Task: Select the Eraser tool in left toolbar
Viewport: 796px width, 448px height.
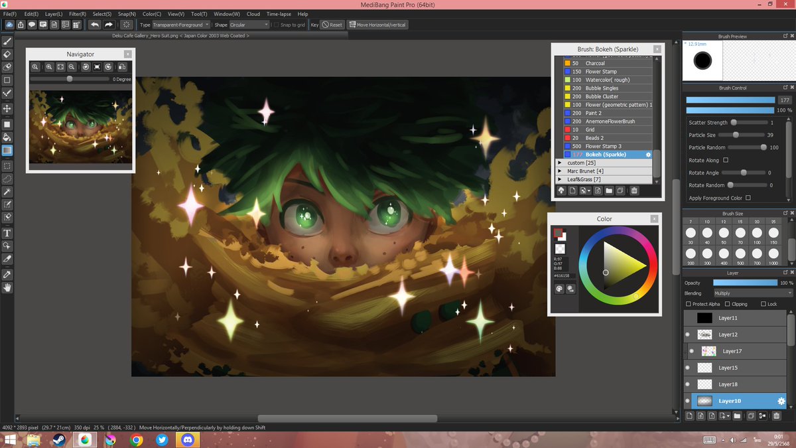Action: tap(7, 54)
